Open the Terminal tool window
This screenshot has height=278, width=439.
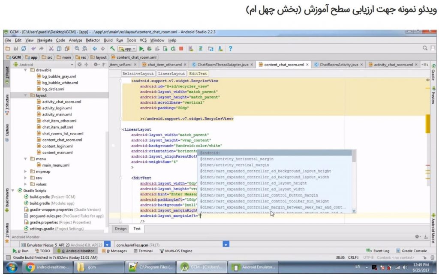point(143,251)
